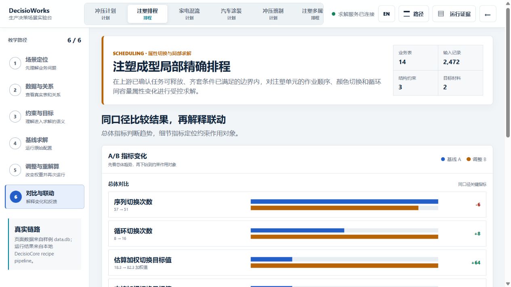Image resolution: width=511 pixels, height=287 pixels.
Task: Open the 冲压计划 scenario tab
Action: (x=105, y=14)
